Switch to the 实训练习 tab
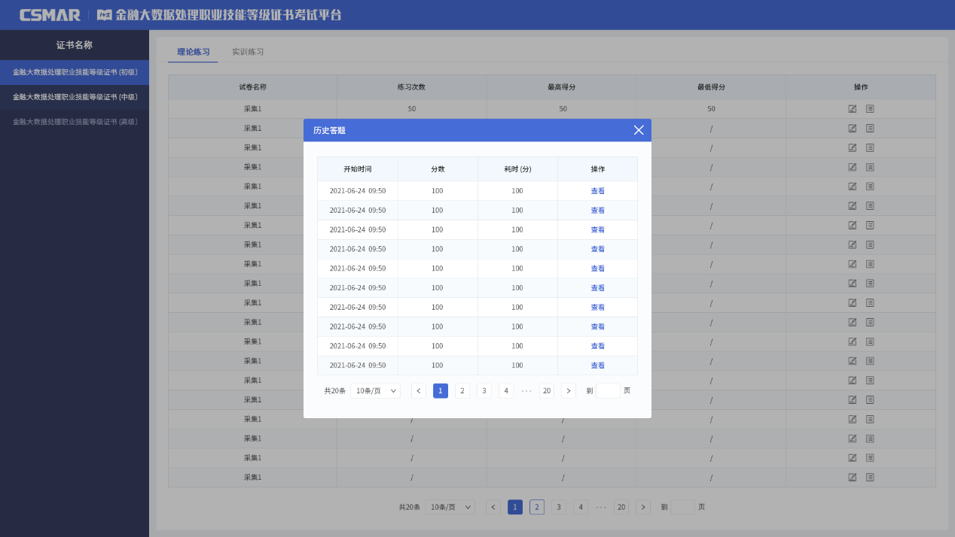Viewport: 955px width, 537px height. point(248,52)
